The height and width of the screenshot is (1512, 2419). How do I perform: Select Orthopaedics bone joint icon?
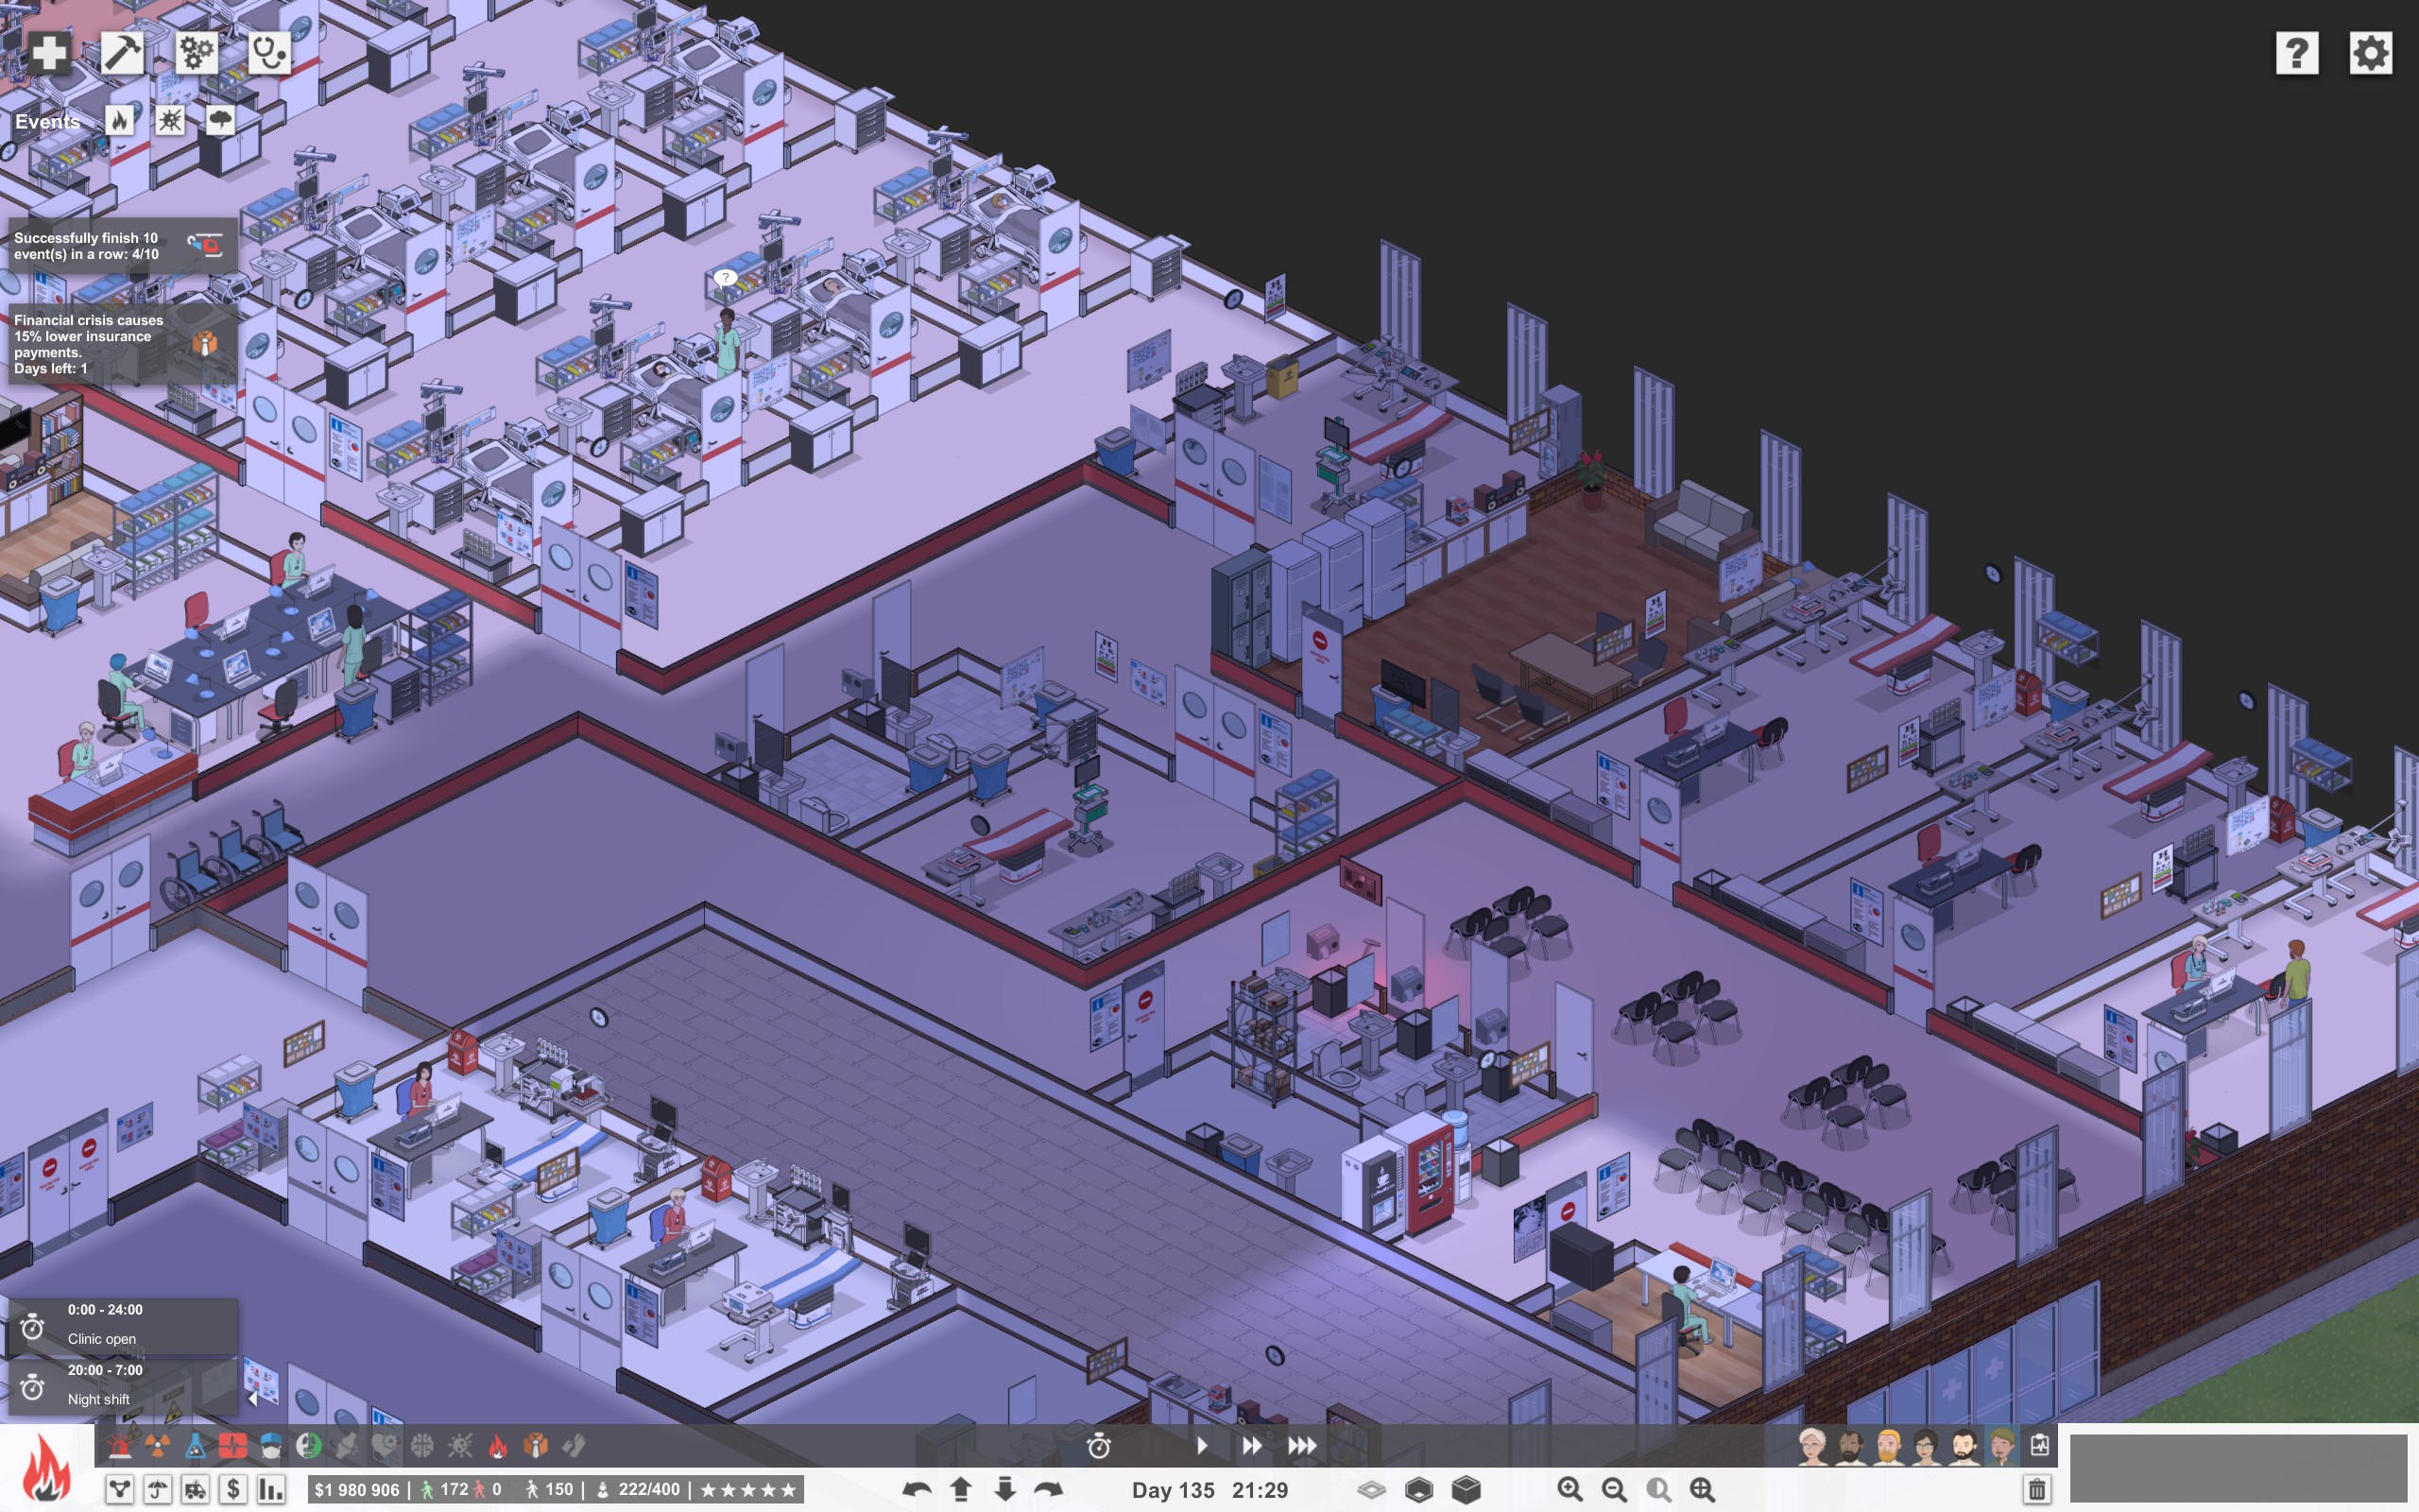pos(347,1445)
